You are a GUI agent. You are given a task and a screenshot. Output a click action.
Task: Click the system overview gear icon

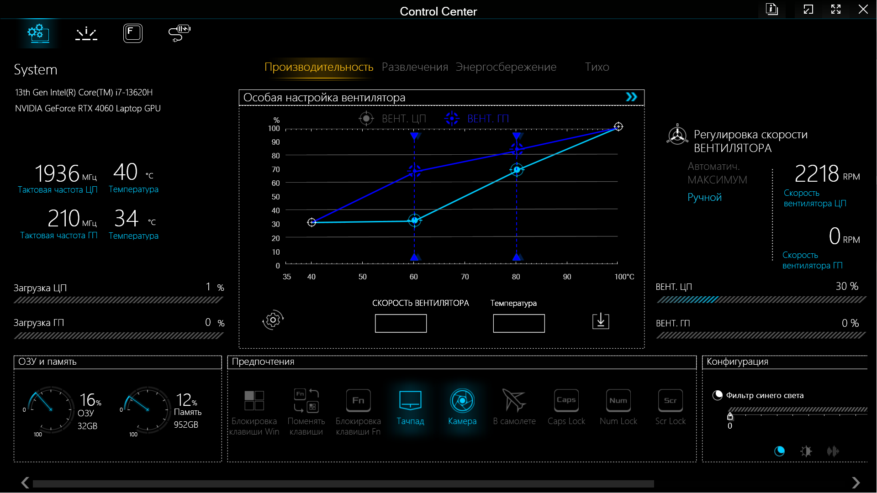tap(38, 33)
